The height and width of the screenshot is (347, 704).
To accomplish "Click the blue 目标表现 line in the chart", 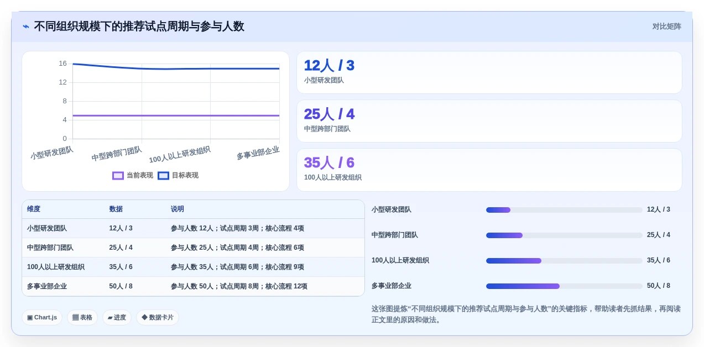I will pos(176,69).
